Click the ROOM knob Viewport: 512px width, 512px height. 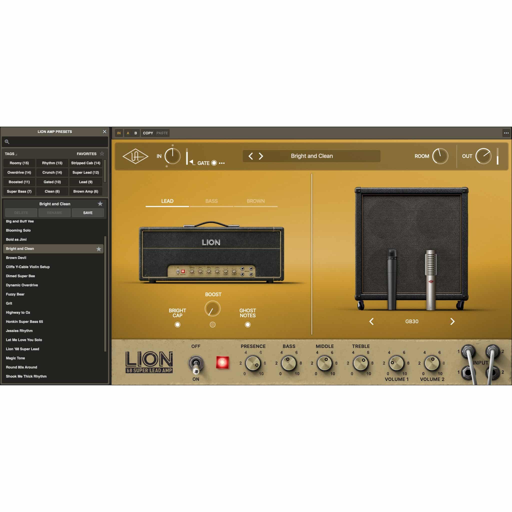[440, 156]
